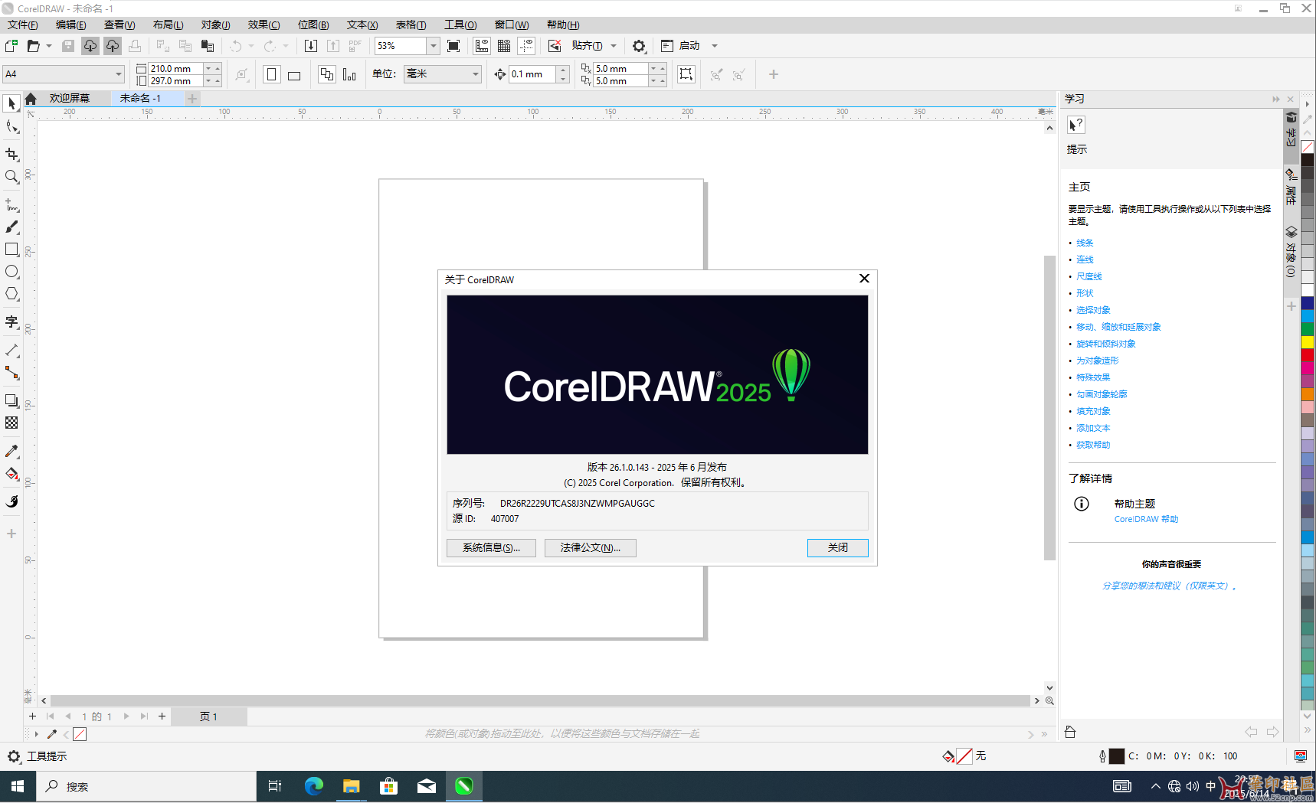Screen dimensions: 1316x803
Task: Select the Connector tool
Action: pyautogui.click(x=11, y=373)
